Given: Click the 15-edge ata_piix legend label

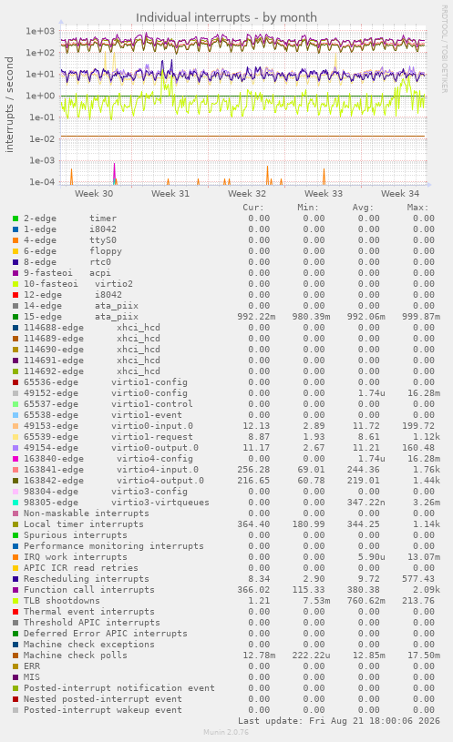Looking at the screenshot, I should [81, 317].
